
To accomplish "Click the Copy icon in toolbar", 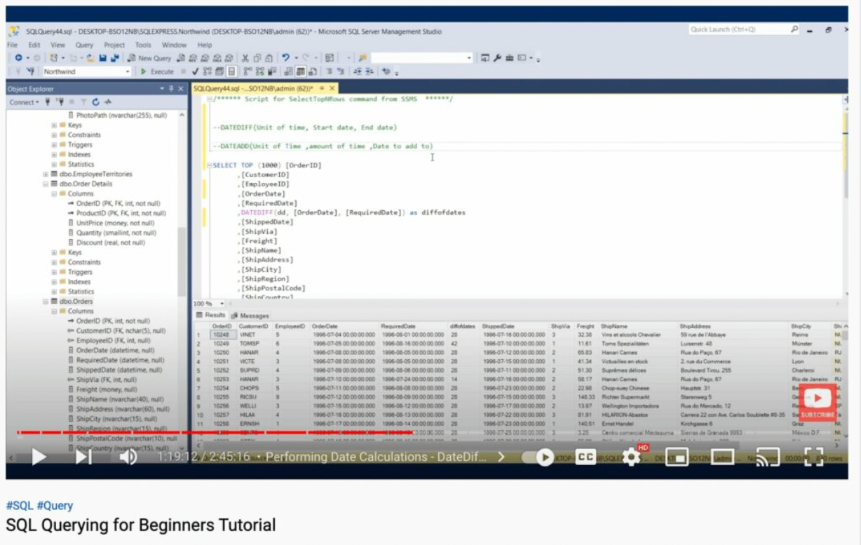I will (257, 58).
